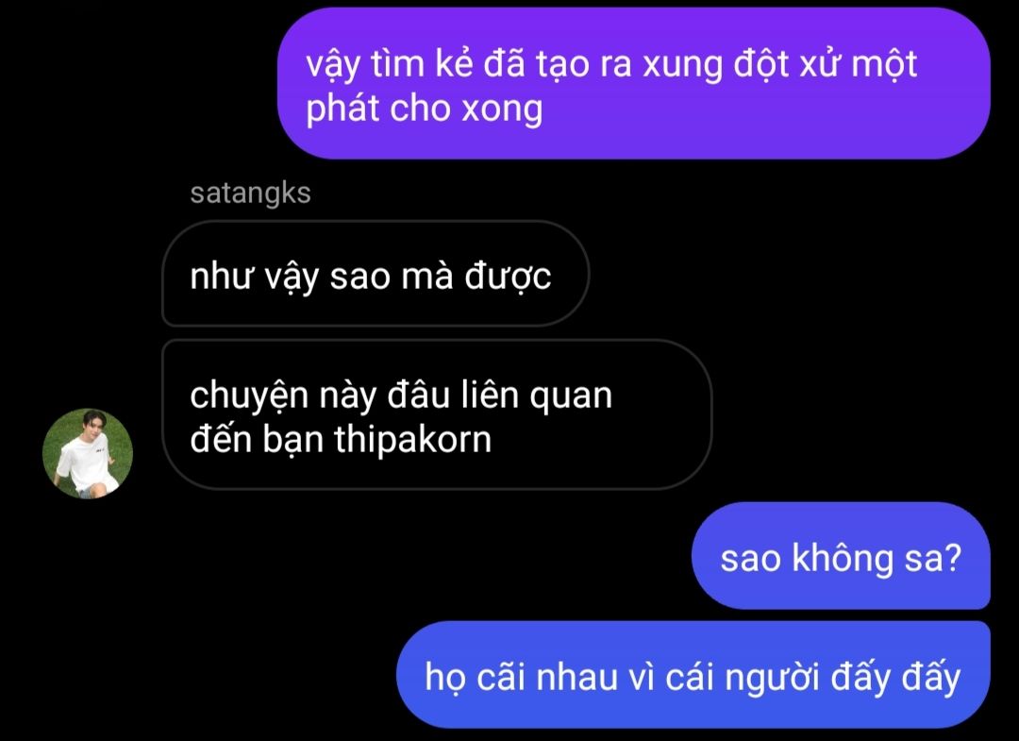The height and width of the screenshot is (741, 1019).
Task: Click the word "được" in the received message
Action: point(508,277)
